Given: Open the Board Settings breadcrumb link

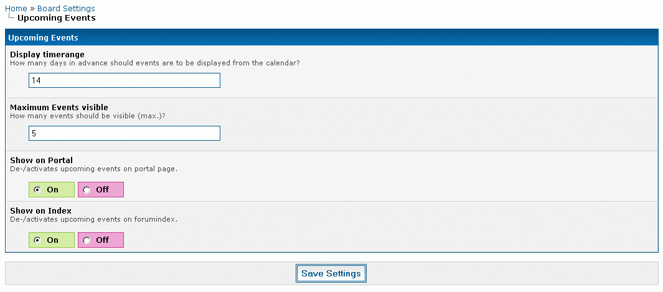Looking at the screenshot, I should click(66, 8).
